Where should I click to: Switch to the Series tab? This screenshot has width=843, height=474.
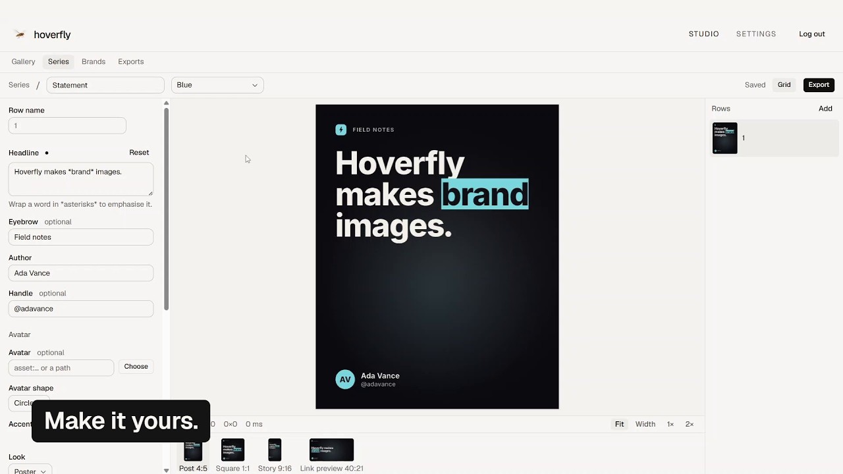pos(58,61)
